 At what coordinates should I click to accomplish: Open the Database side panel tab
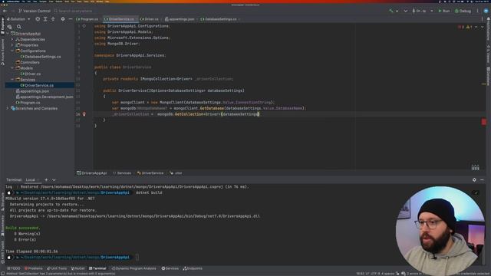(x=488, y=76)
